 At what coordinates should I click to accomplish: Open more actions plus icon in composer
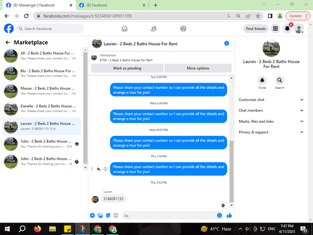click(x=92, y=216)
